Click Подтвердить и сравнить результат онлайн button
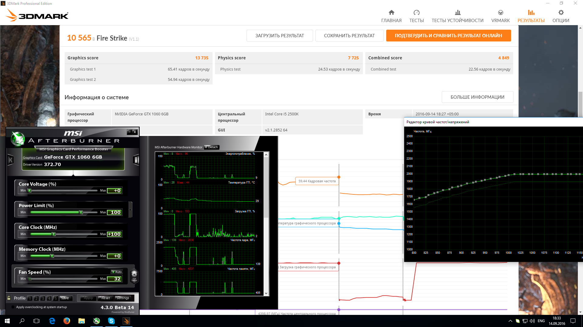Viewport: 583px width, 327px height. coord(448,35)
